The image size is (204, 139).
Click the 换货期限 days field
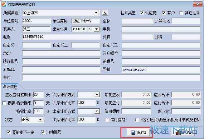pyautogui.click(x=38, y=103)
